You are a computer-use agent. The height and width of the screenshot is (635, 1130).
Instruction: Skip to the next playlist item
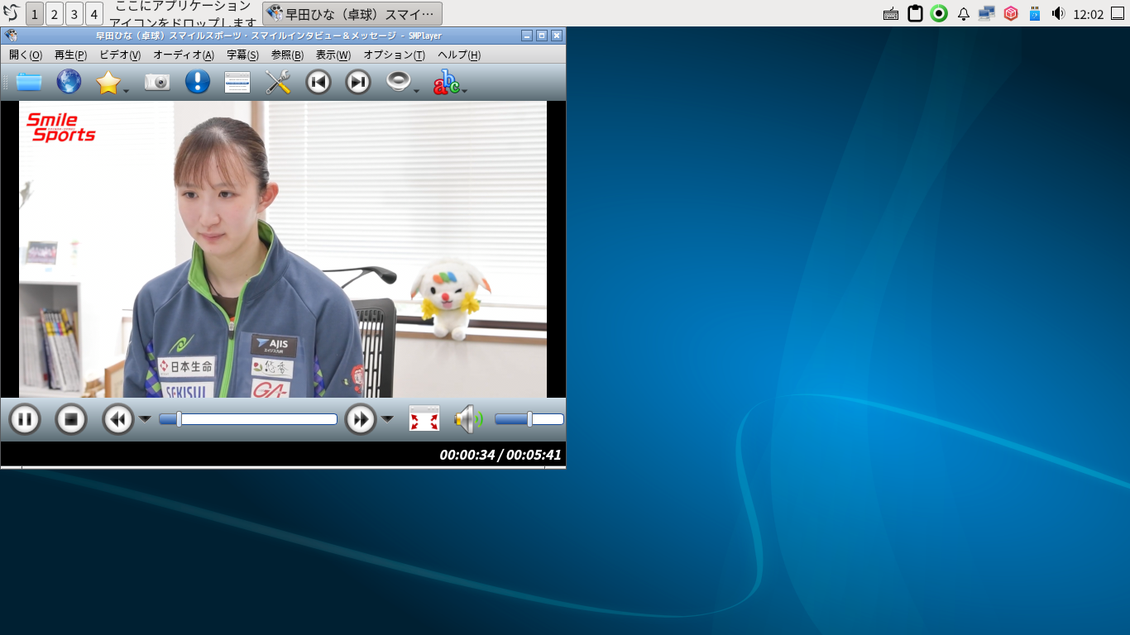pyautogui.click(x=358, y=82)
